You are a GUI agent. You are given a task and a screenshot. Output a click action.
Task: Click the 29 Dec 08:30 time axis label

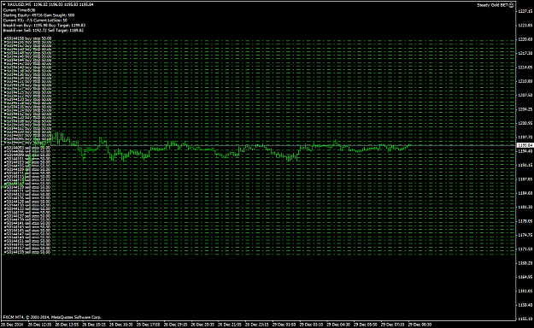[x=420, y=325]
